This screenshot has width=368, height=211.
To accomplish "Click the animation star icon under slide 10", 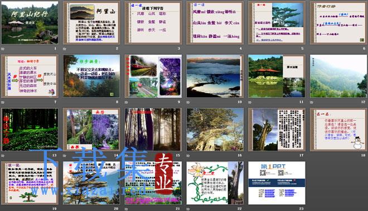I will click(188, 102).
